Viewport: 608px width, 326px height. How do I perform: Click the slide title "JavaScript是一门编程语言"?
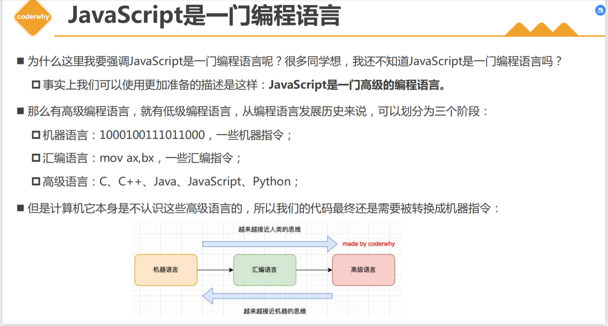204,16
